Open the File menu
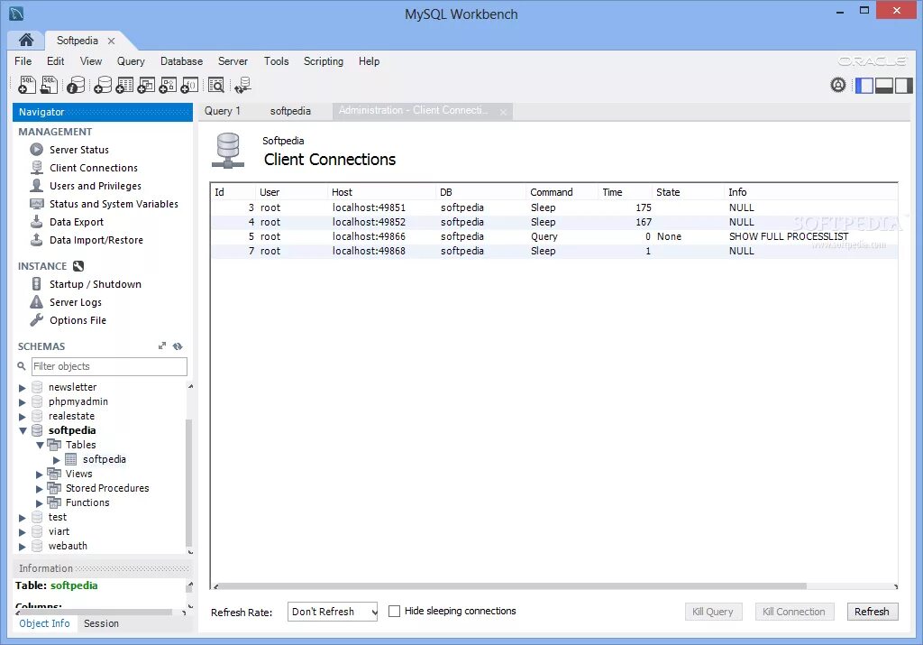The image size is (923, 645). (23, 61)
